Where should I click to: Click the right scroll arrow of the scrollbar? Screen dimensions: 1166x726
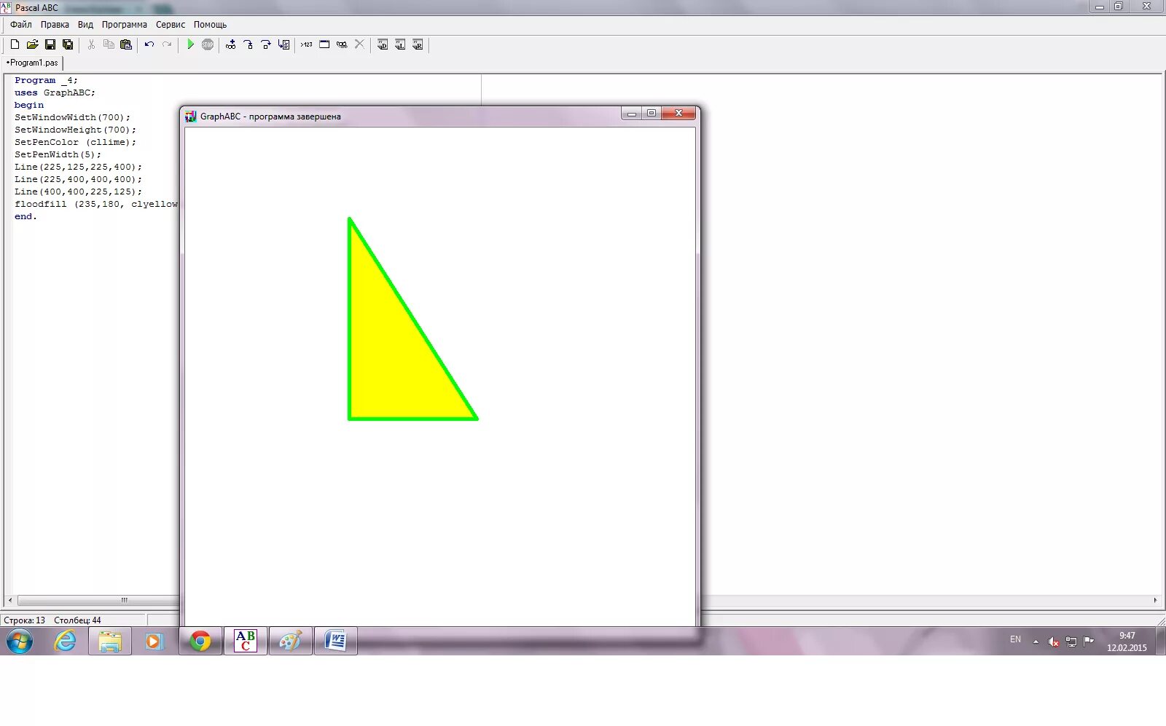(1155, 600)
